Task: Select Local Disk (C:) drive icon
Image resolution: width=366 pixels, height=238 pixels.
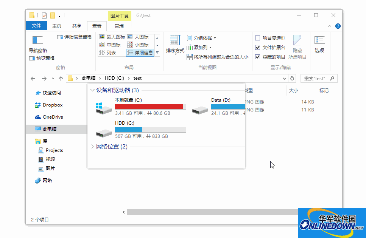Action: pyautogui.click(x=104, y=108)
